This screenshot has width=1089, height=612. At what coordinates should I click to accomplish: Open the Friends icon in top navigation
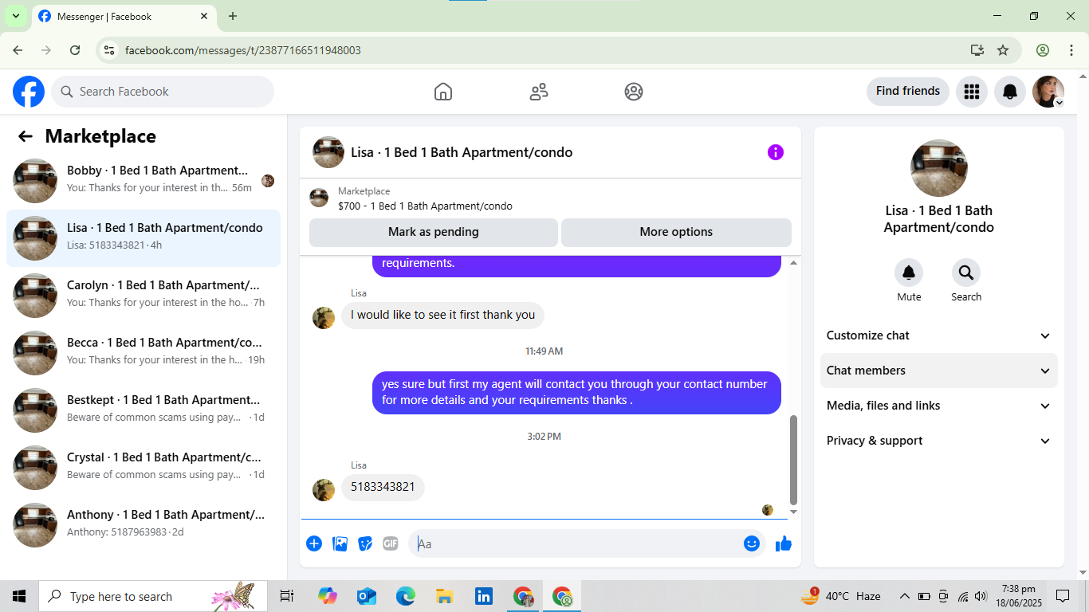539,92
